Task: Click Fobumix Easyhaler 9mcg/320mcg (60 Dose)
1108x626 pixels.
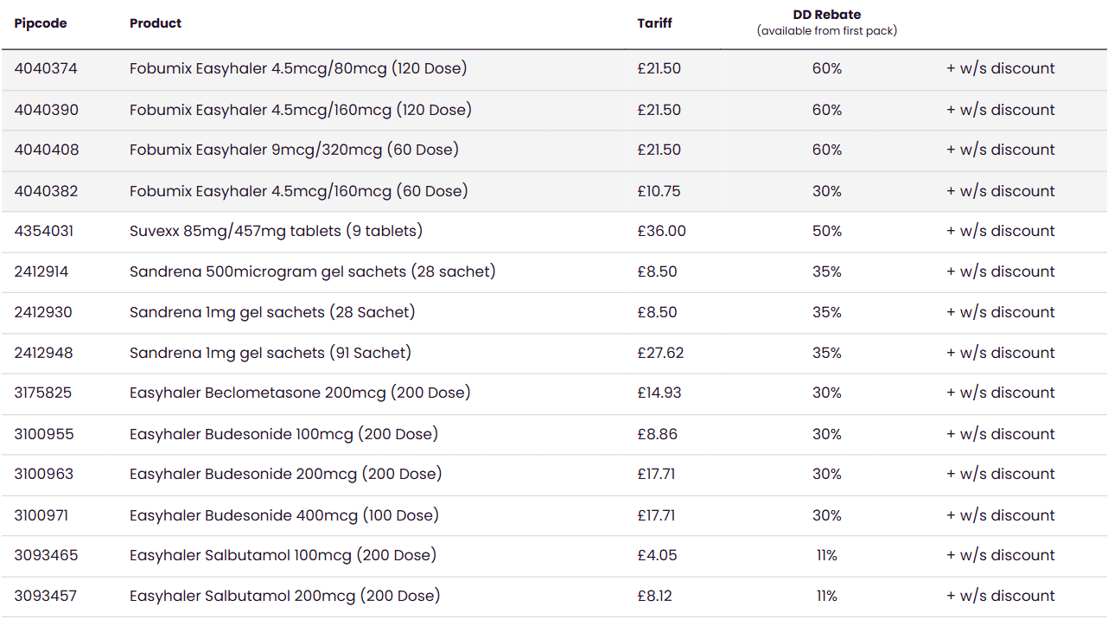Action: tap(294, 150)
